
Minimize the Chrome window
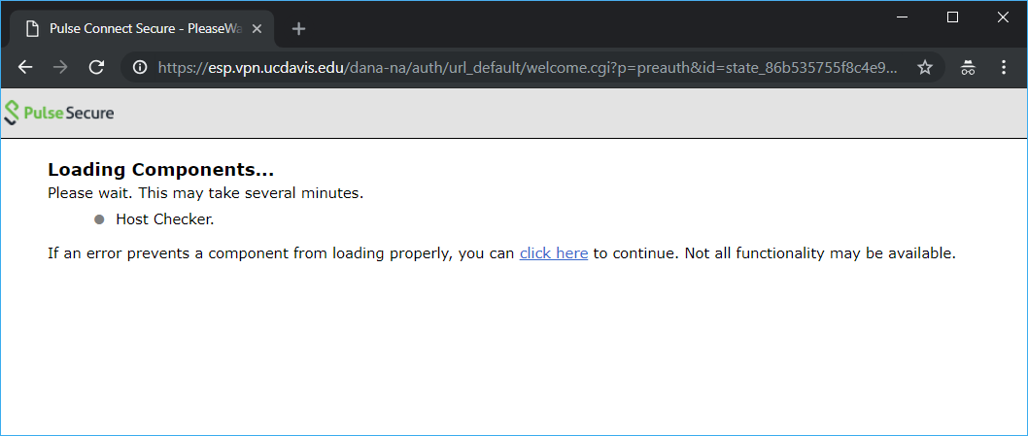click(x=902, y=17)
